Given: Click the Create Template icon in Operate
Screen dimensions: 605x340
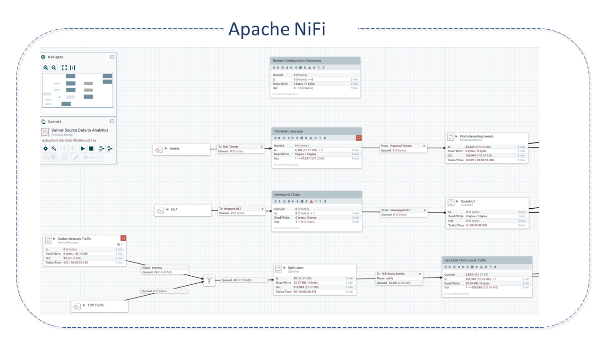Looking at the screenshot, I should click(x=101, y=148).
